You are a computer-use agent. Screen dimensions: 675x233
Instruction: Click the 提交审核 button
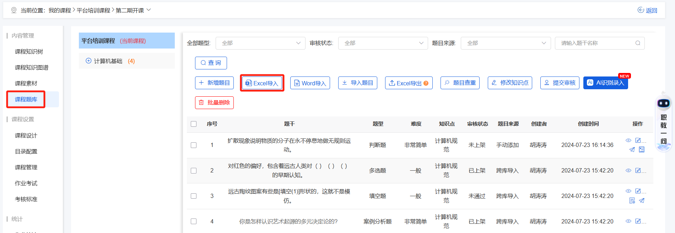pyautogui.click(x=560, y=83)
